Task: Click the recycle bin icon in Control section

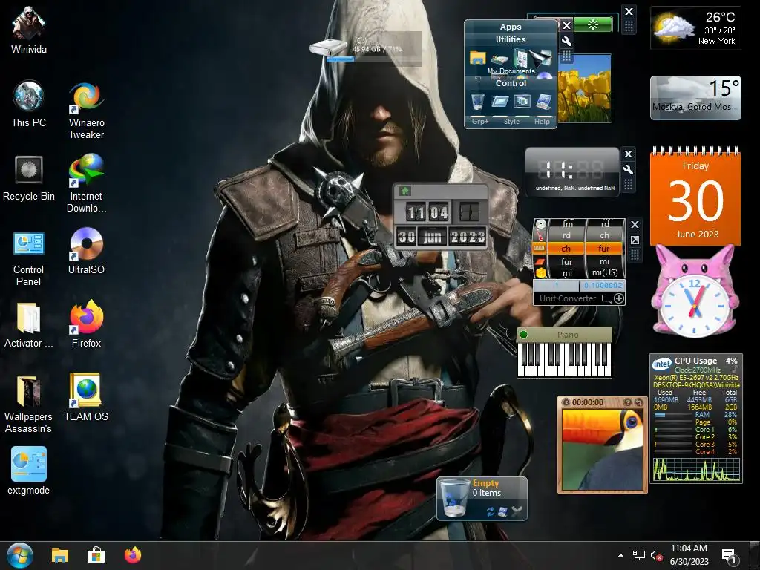Action: [x=477, y=101]
